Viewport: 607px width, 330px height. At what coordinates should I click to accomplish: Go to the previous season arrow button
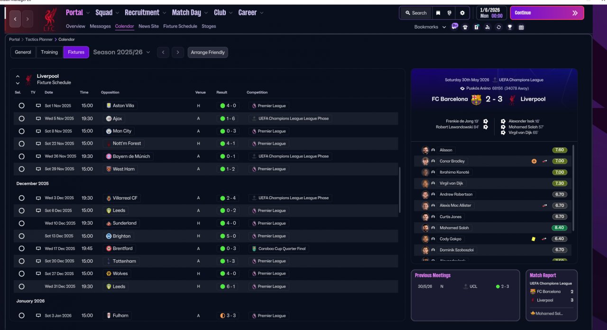[163, 52]
